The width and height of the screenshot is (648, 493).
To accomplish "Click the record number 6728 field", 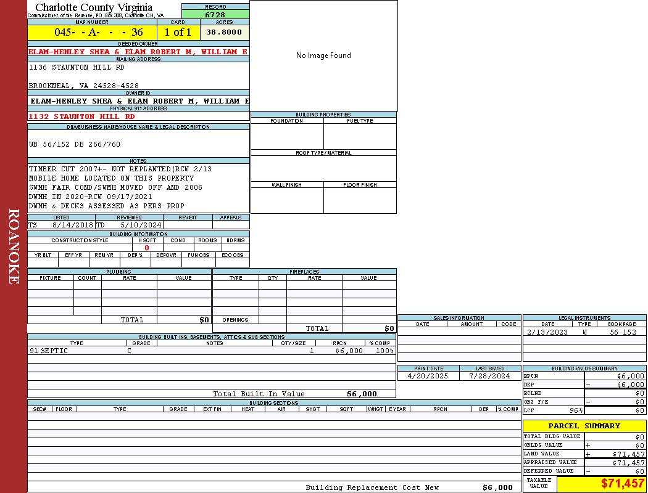I will coord(215,14).
